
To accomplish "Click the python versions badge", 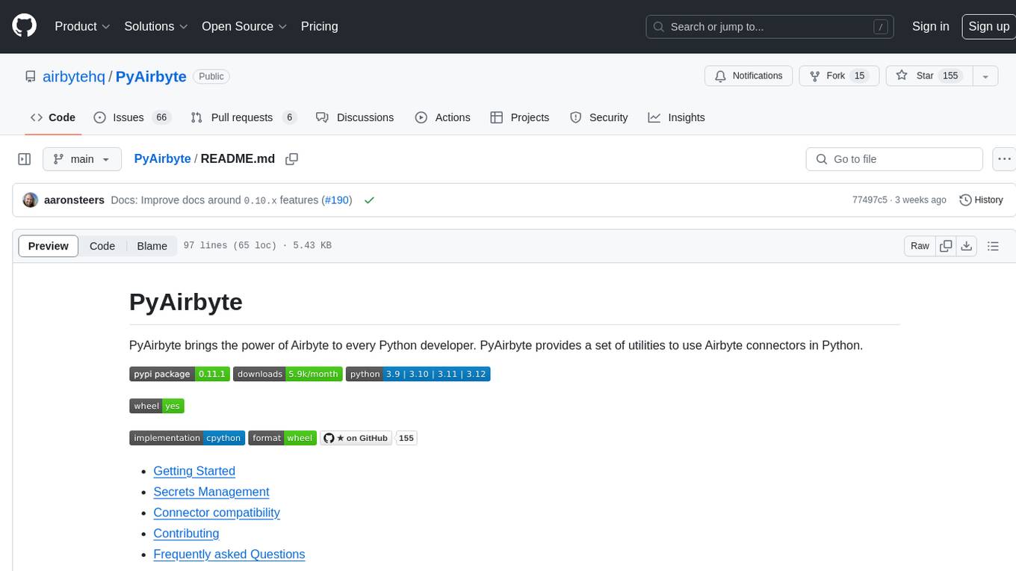I will [x=418, y=374].
